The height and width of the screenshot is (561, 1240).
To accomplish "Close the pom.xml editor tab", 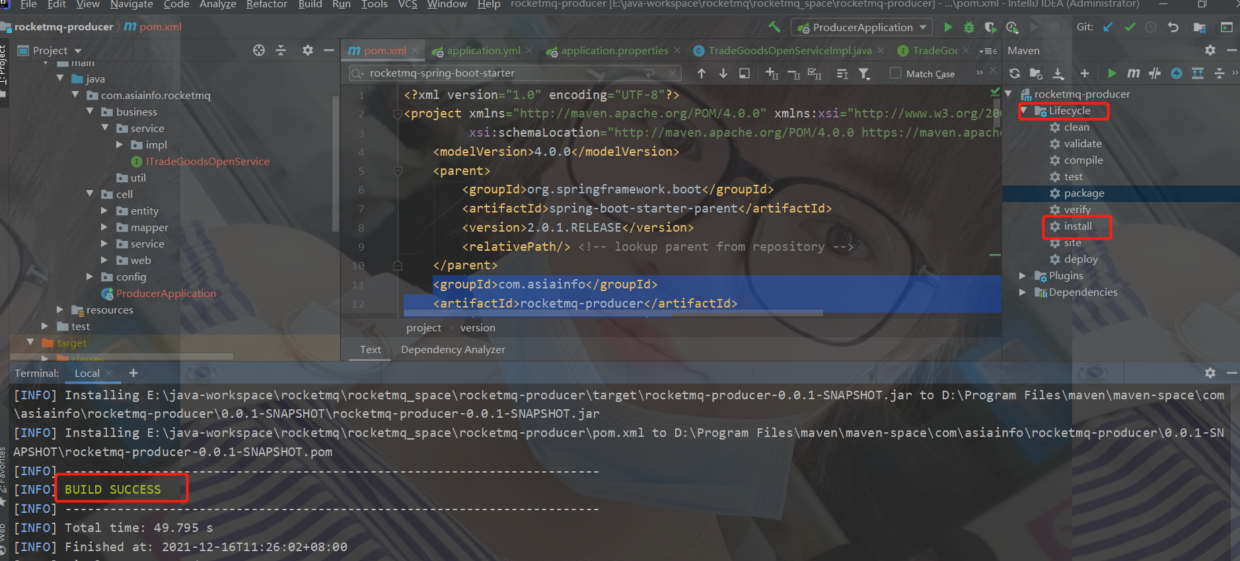I will (x=415, y=50).
